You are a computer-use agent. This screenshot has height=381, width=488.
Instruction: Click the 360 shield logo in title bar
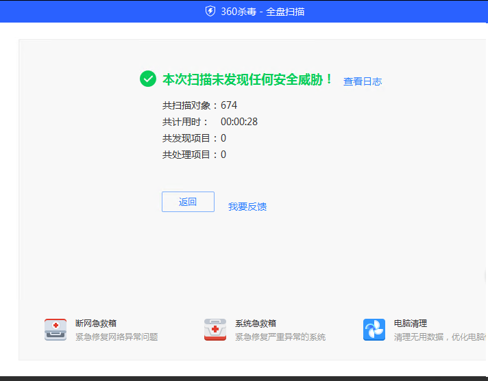(210, 12)
